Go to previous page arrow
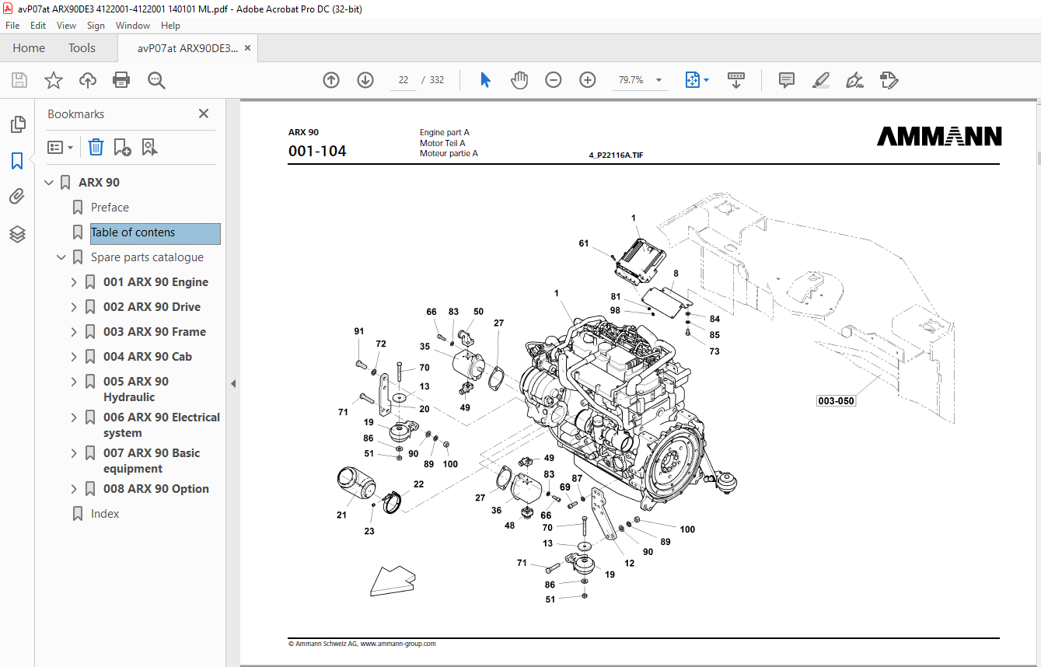This screenshot has width=1041, height=667. (331, 80)
